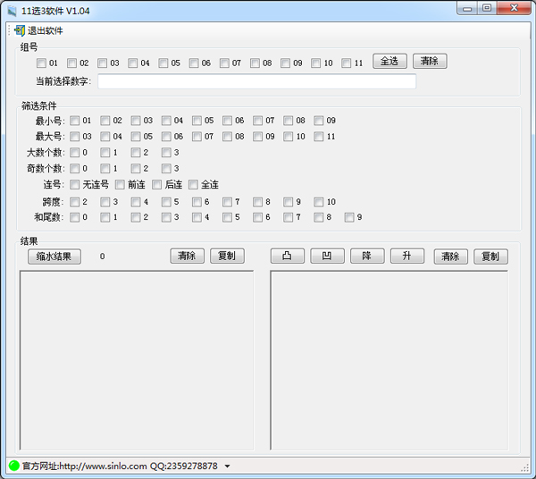Click 复制 button above left results list
This screenshot has height=479, width=536.
pyautogui.click(x=227, y=256)
